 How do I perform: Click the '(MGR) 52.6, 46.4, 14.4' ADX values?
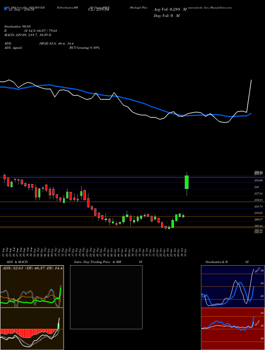click(x=56, y=43)
